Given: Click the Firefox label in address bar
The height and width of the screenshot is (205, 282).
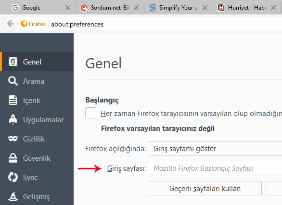Looking at the screenshot, I should tap(37, 24).
